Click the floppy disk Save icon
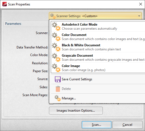 pos(58,79)
